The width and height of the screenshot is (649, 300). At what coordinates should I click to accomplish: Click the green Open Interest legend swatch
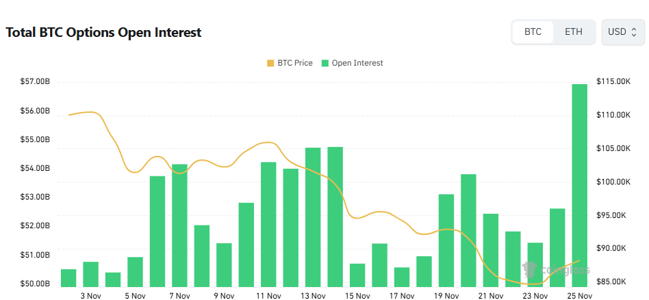tap(324, 63)
